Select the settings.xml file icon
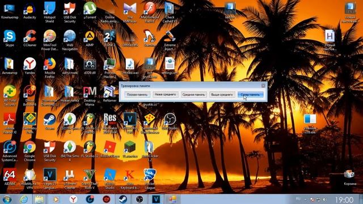 coord(170,66)
